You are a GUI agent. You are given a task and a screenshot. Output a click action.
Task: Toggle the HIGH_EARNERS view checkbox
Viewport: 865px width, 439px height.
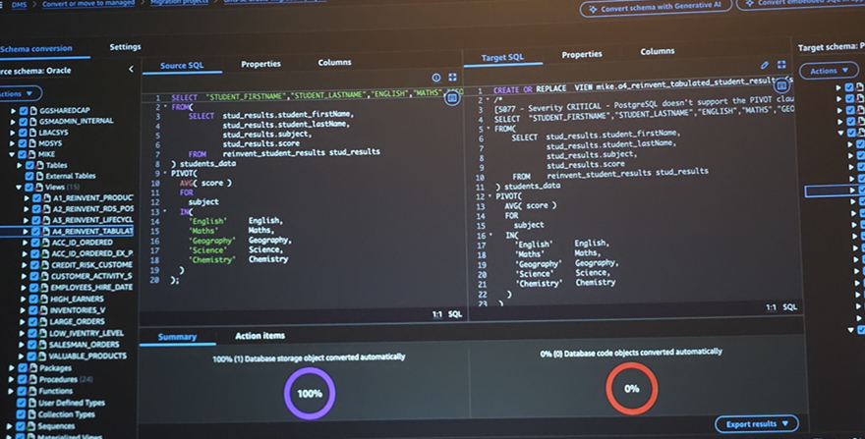click(x=34, y=298)
